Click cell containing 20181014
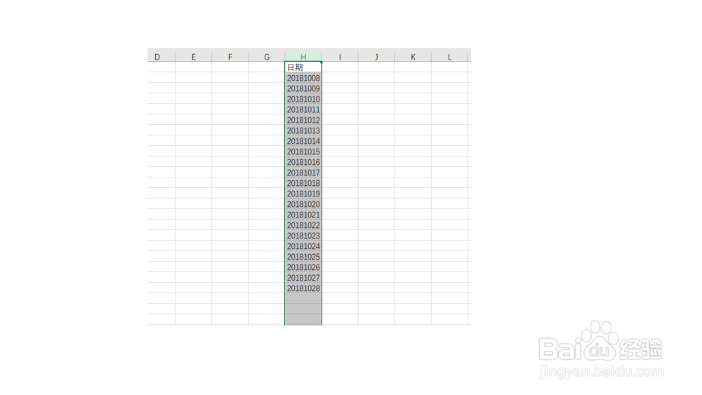 303,141
